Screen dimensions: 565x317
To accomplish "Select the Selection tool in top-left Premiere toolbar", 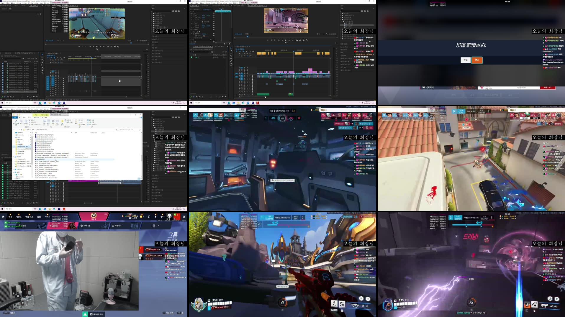I will [x=42, y=55].
